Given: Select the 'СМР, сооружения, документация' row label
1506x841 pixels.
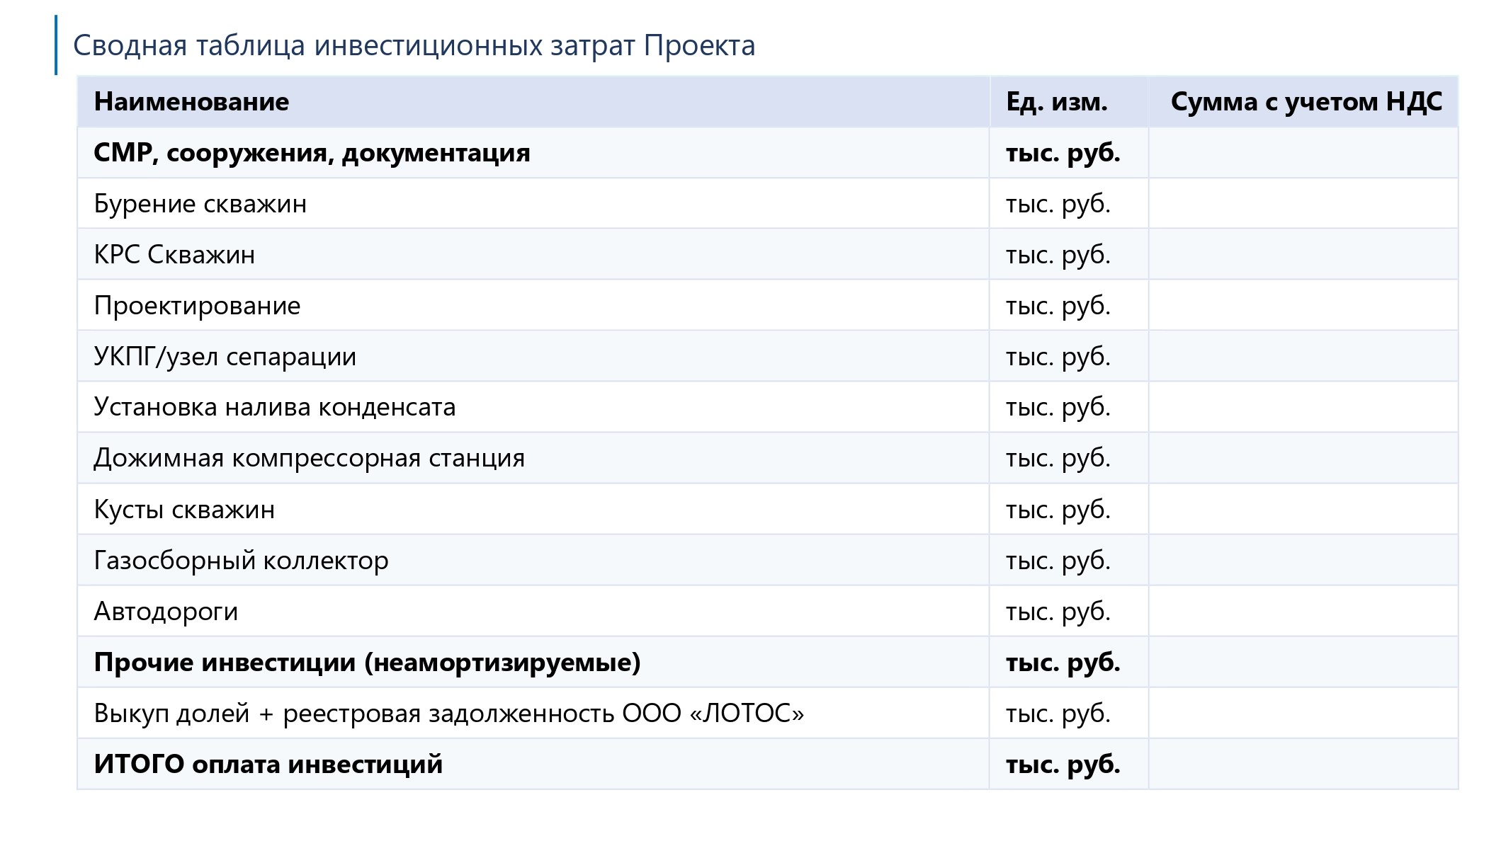Looking at the screenshot, I should (x=312, y=153).
